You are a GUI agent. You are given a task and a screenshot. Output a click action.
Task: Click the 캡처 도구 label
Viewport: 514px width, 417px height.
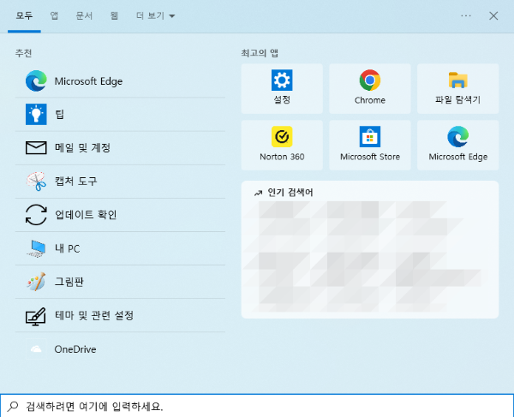click(x=75, y=182)
